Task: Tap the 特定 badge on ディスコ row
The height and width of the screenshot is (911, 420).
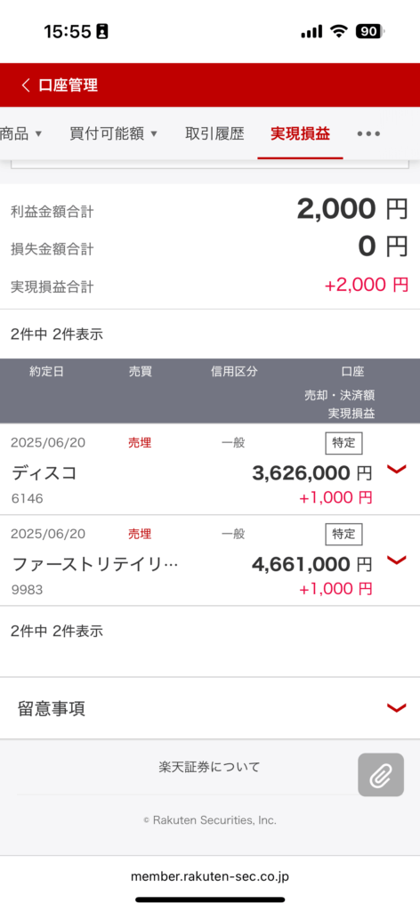Action: [343, 443]
